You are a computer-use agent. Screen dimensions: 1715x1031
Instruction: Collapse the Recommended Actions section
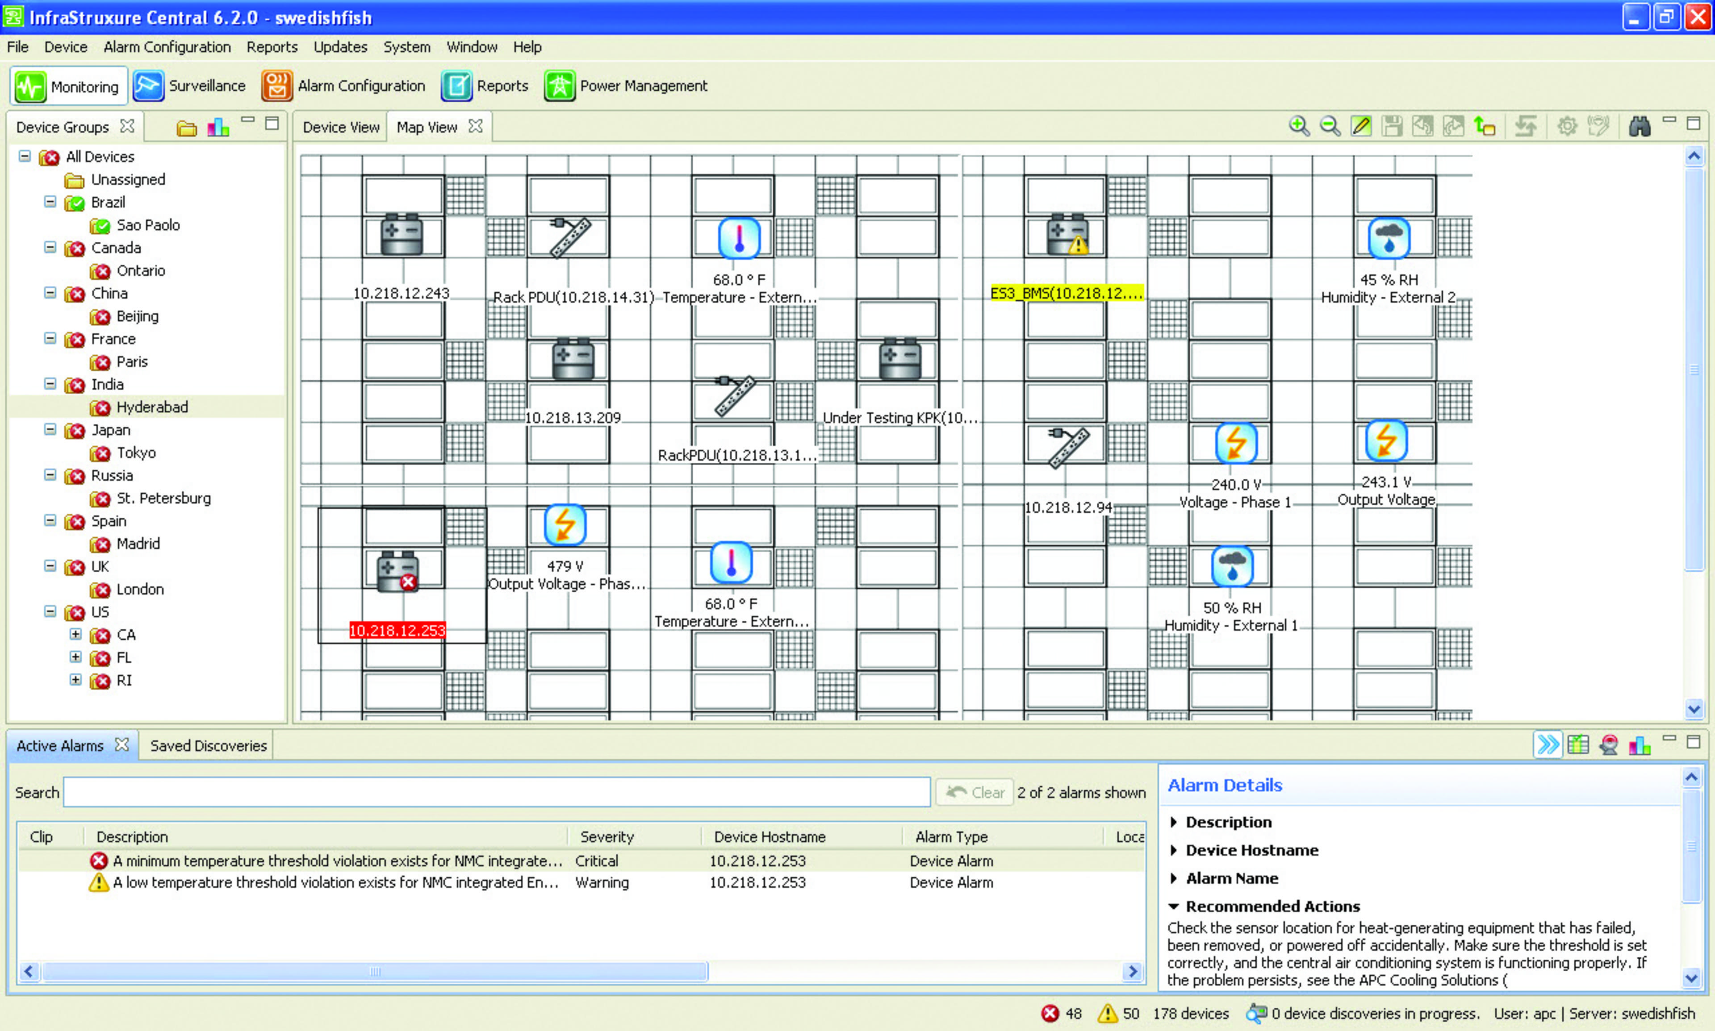(1174, 906)
